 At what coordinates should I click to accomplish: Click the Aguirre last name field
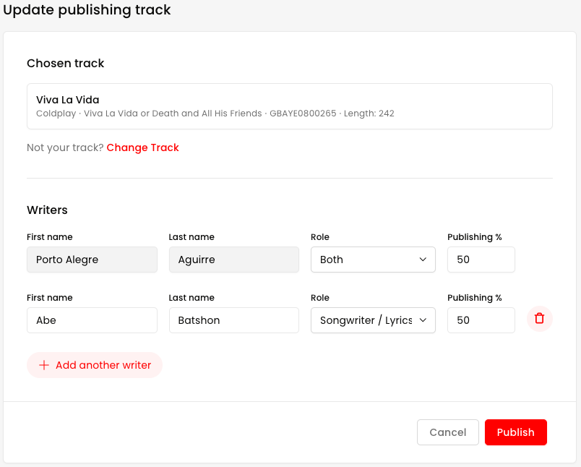coord(233,260)
